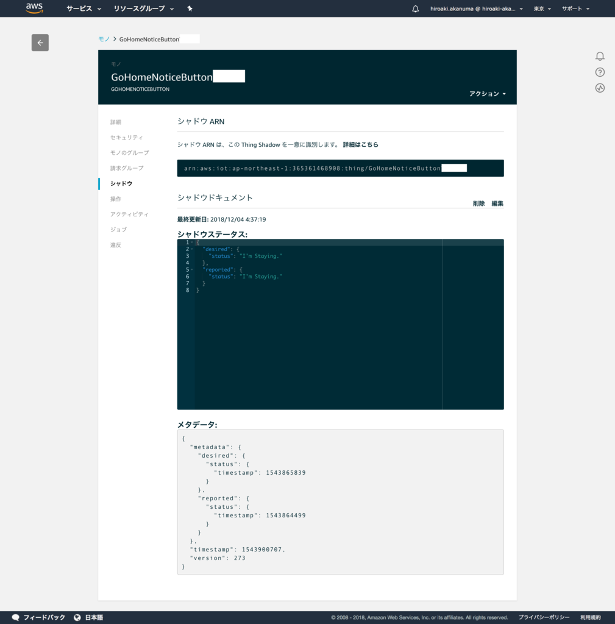
Task: Select the アクティビティ sidebar tab
Action: [129, 214]
